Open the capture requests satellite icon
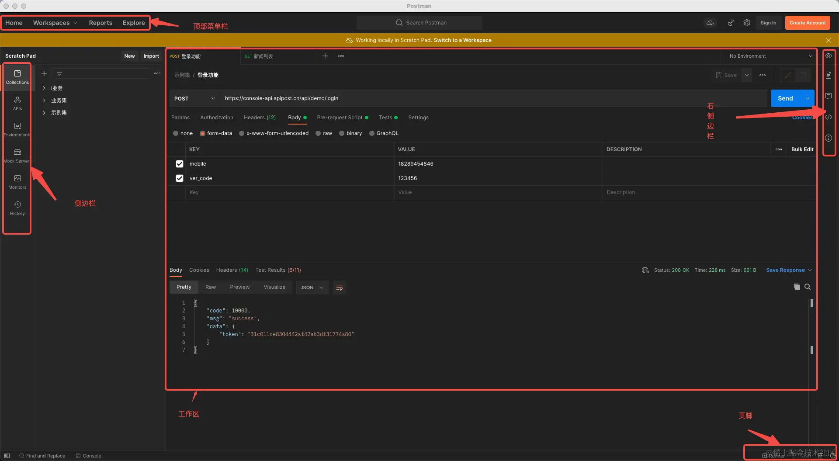Screen dimensions: 839x461 tap(731, 23)
